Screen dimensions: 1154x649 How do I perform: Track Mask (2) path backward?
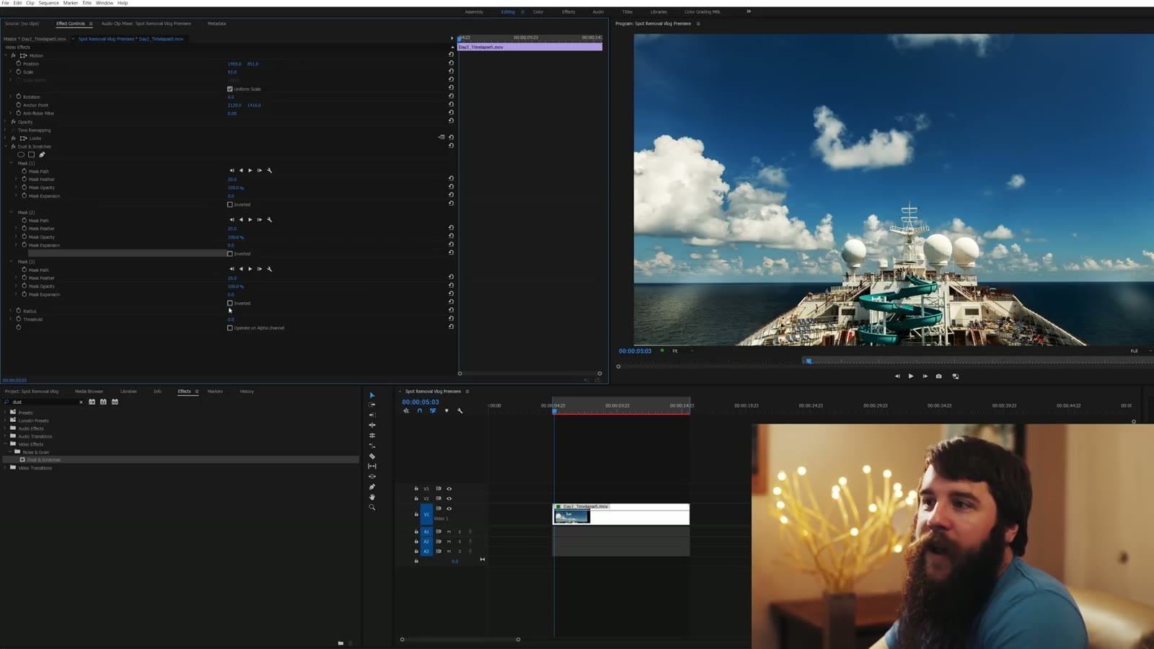(241, 219)
